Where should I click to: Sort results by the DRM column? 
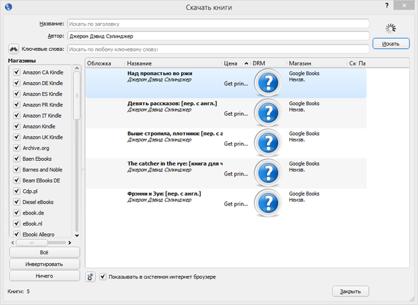coord(268,63)
